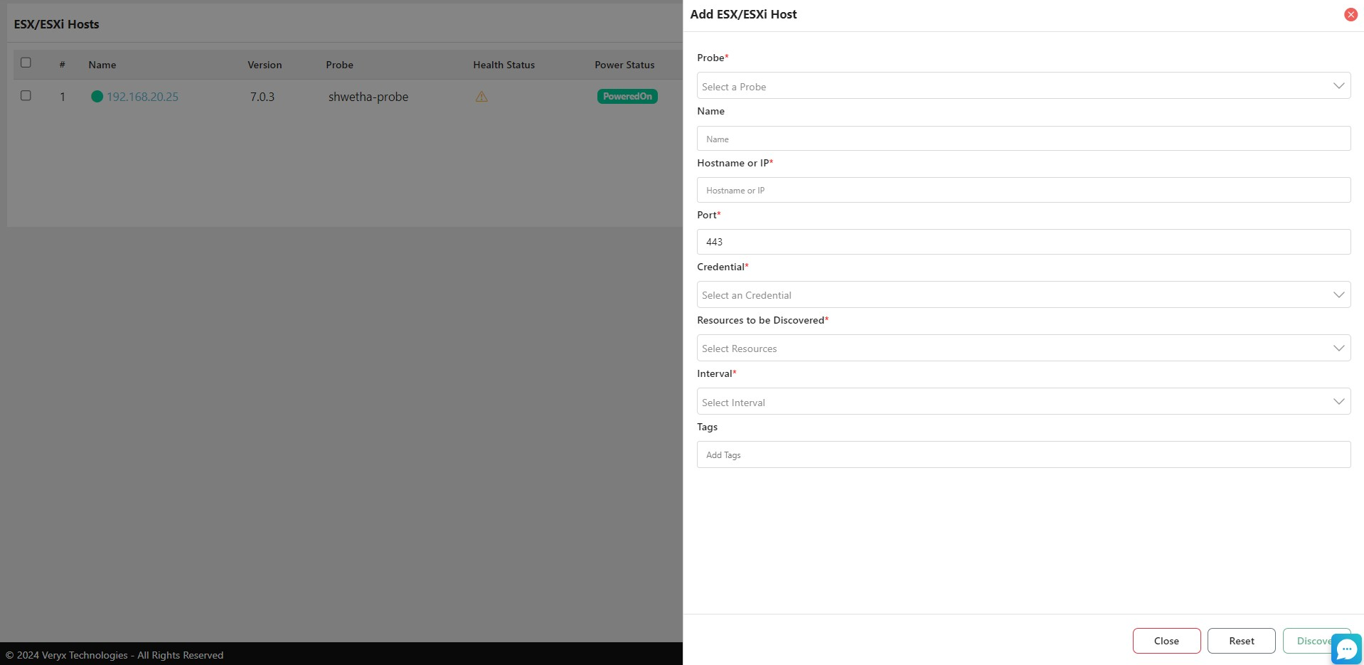Focus the Hostname or IP input field

[x=1023, y=191]
